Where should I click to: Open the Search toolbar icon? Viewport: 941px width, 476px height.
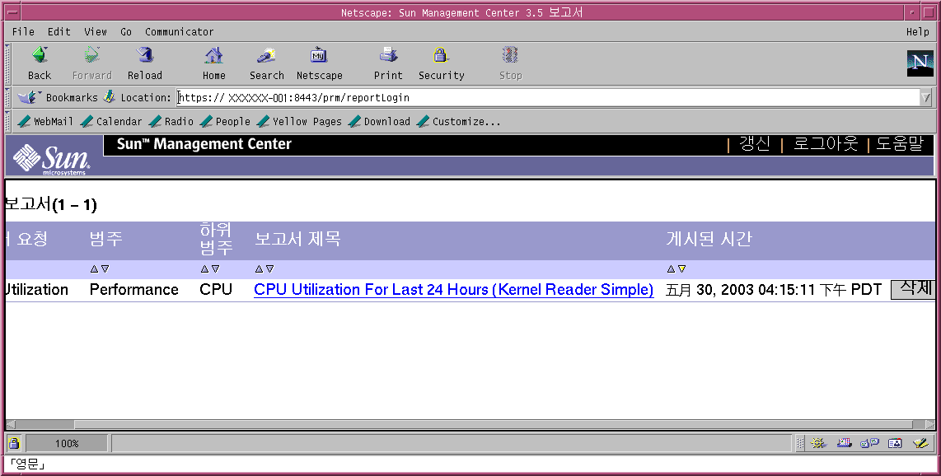266,63
